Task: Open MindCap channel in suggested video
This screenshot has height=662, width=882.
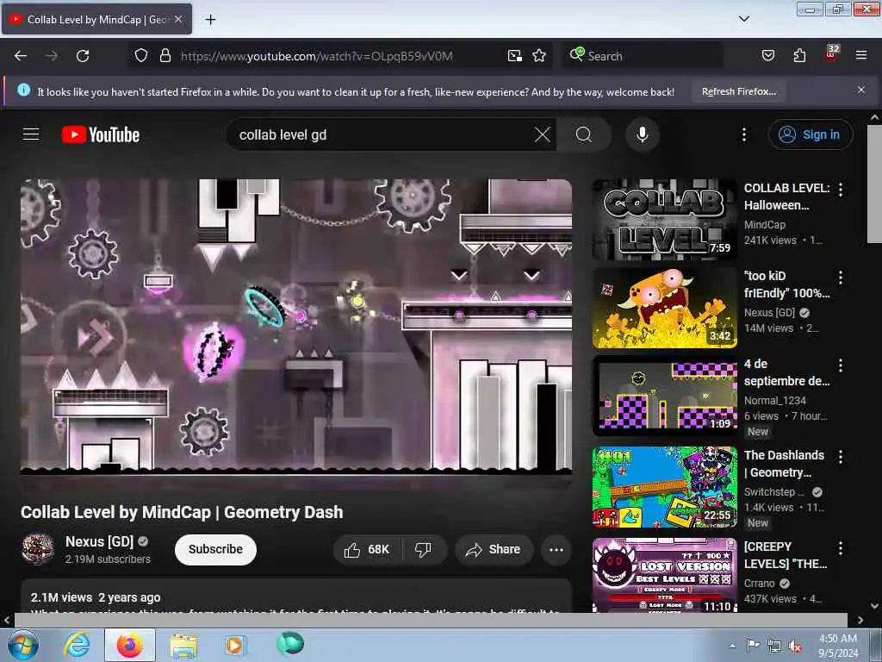Action: (x=765, y=225)
